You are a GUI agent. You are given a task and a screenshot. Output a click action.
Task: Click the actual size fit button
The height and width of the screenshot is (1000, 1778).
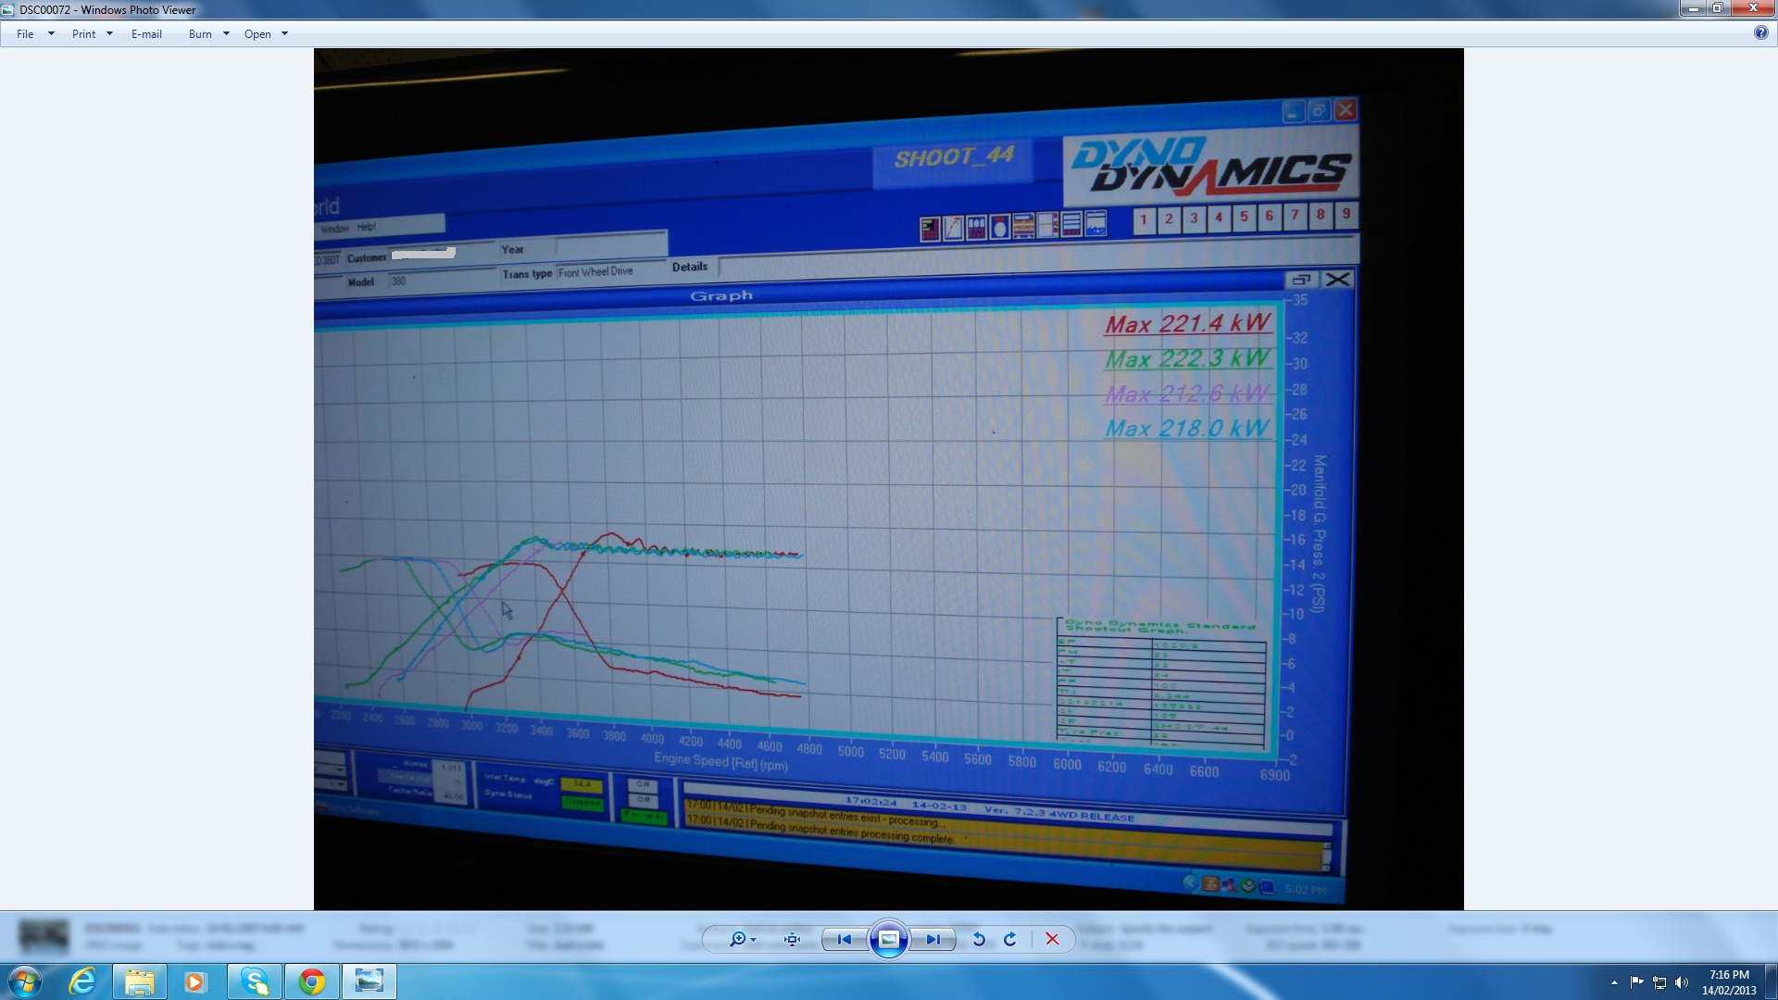tap(792, 939)
